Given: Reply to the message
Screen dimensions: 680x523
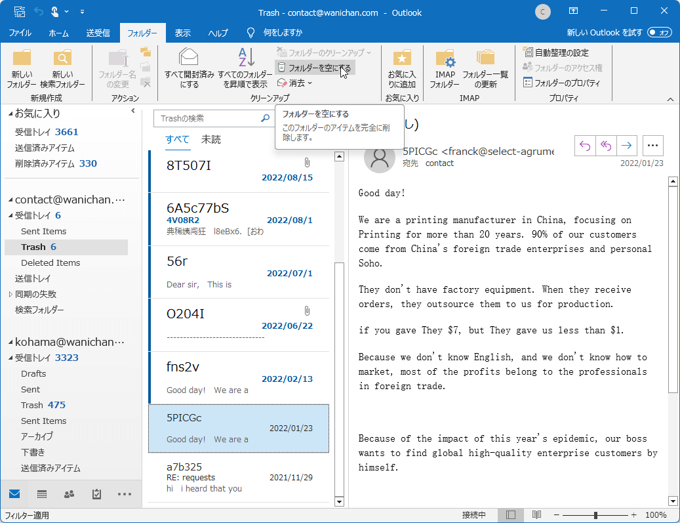Looking at the screenshot, I should tap(585, 146).
